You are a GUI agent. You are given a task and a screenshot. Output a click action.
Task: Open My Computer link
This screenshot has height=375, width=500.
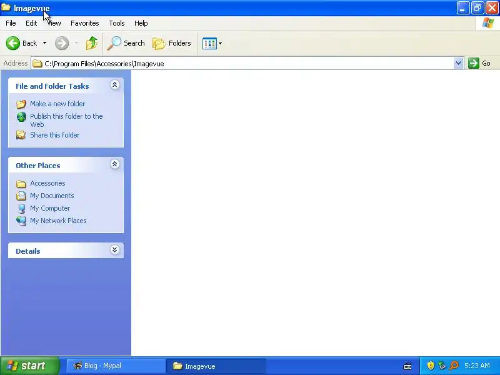[50, 208]
